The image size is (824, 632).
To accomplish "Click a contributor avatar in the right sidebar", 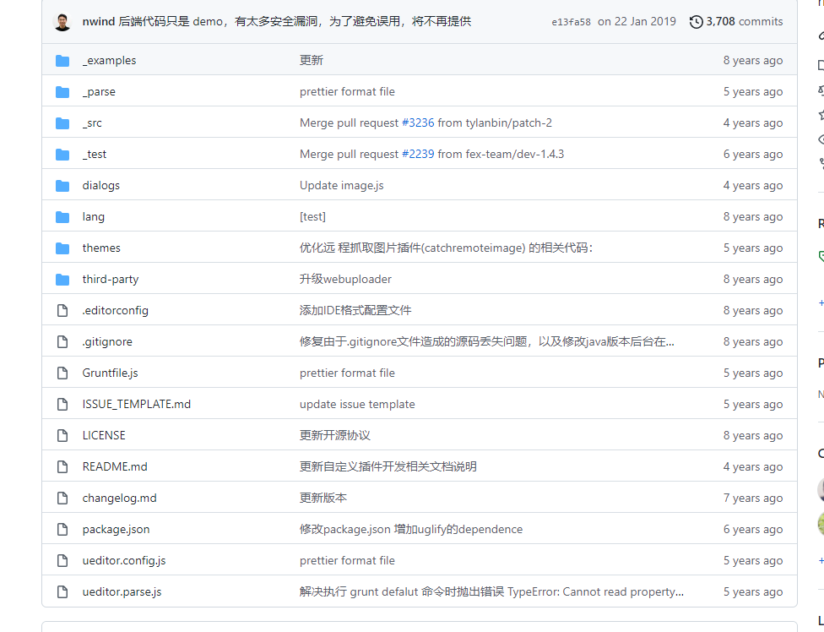I will click(x=821, y=491).
